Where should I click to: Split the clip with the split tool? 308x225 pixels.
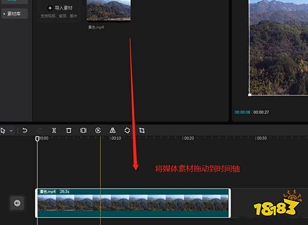point(54,131)
